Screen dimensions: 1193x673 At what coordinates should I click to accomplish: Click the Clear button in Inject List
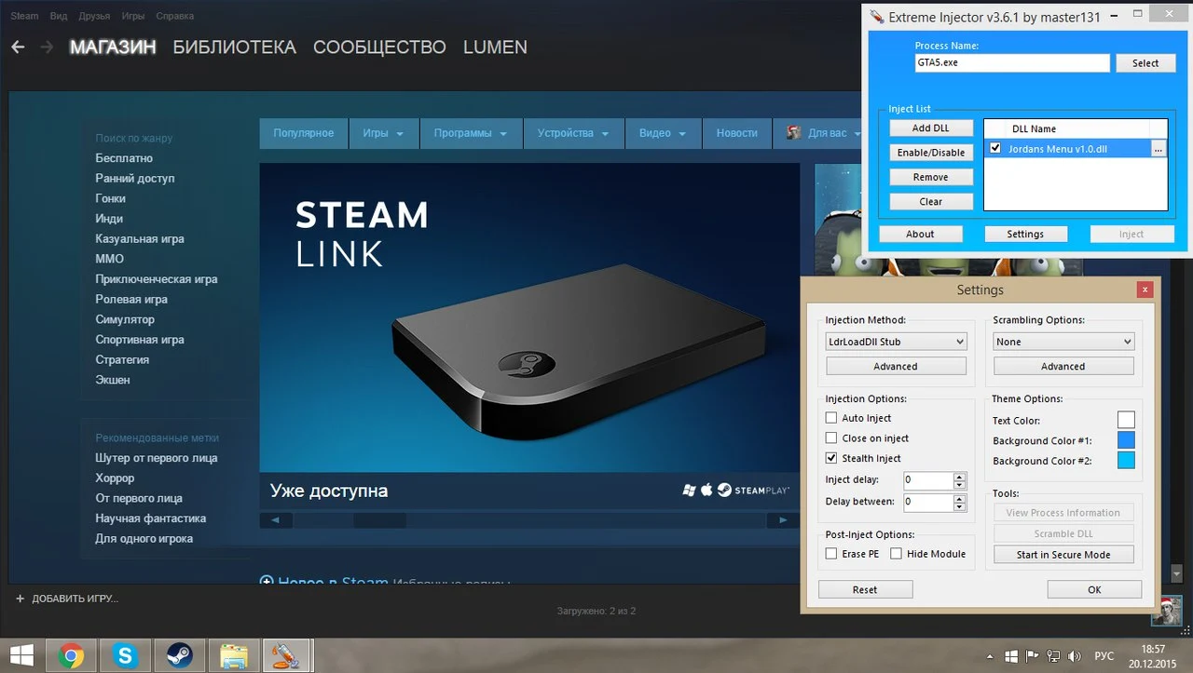coord(930,201)
